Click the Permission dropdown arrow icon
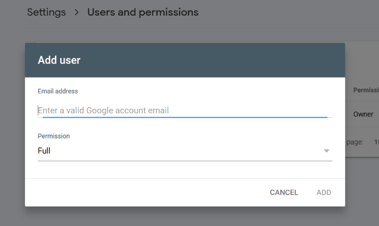379x226 pixels. coord(327,151)
